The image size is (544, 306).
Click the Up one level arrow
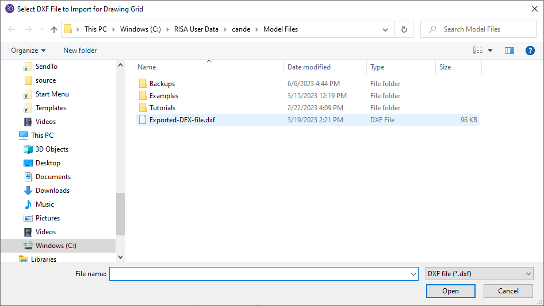pos(54,29)
